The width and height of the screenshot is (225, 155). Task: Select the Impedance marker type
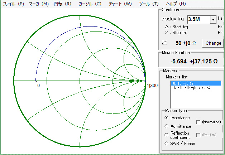click(x=167, y=118)
